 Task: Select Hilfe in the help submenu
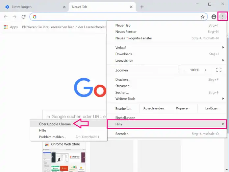68,130
